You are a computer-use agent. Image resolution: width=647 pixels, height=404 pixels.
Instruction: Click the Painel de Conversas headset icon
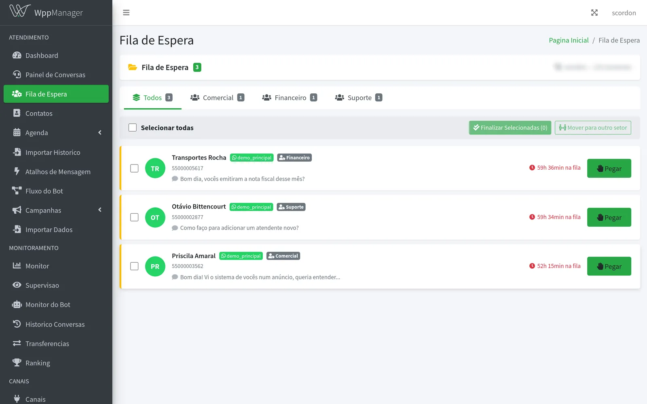pyautogui.click(x=17, y=75)
